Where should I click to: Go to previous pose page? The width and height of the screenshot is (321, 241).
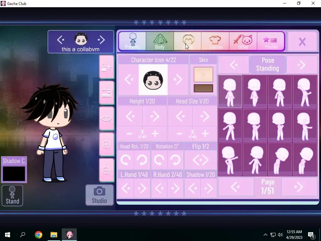[236, 187]
